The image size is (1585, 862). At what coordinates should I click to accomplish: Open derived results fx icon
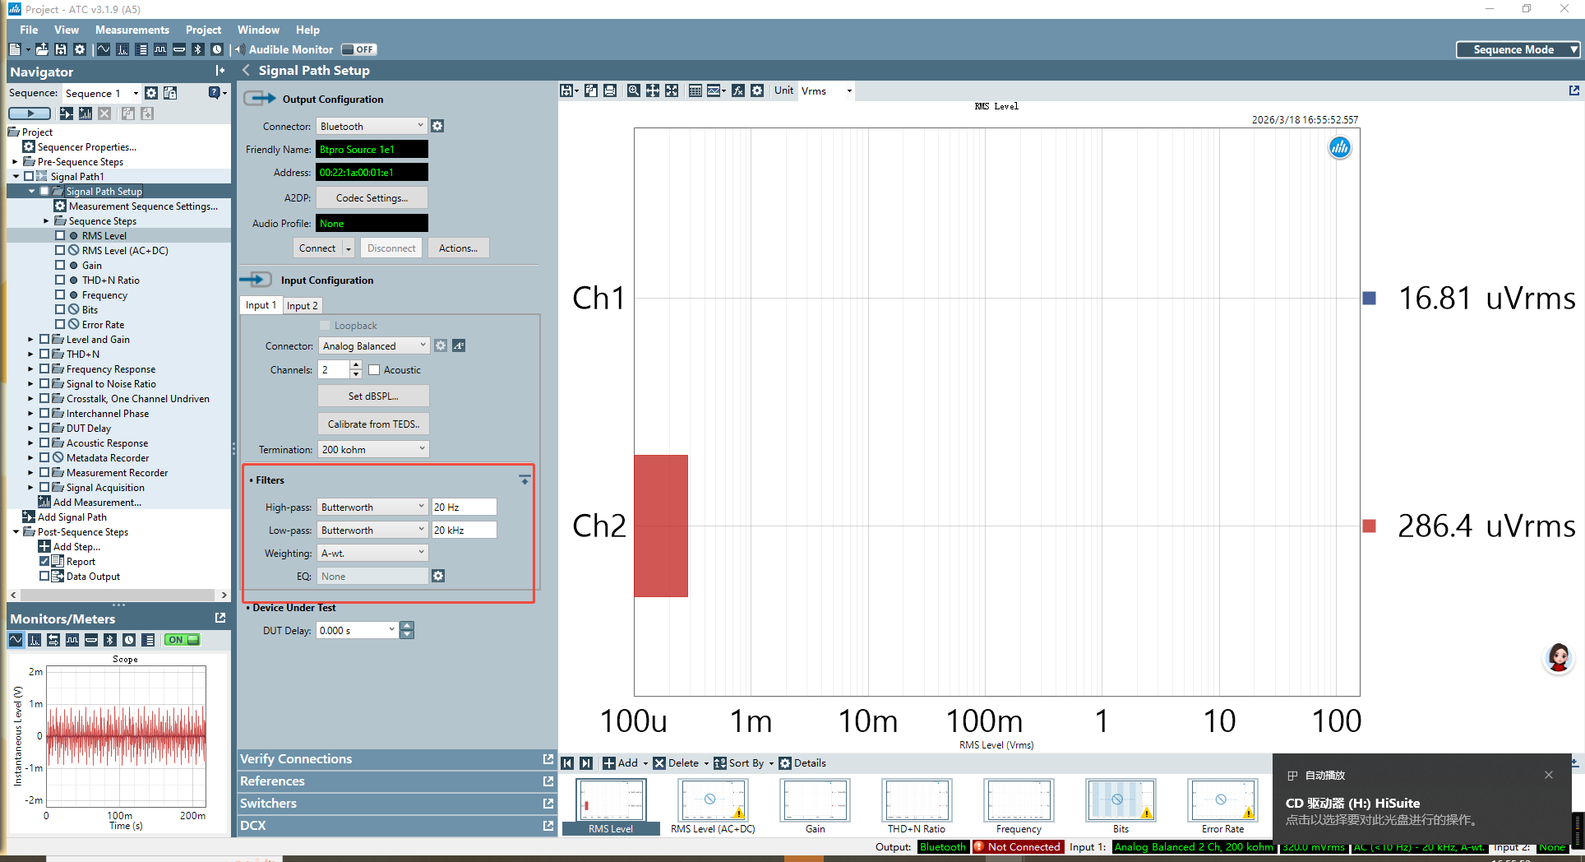point(738,90)
